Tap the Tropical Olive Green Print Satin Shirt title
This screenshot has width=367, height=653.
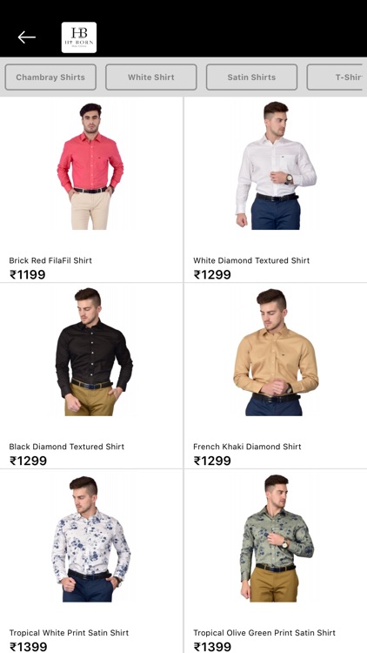click(264, 633)
